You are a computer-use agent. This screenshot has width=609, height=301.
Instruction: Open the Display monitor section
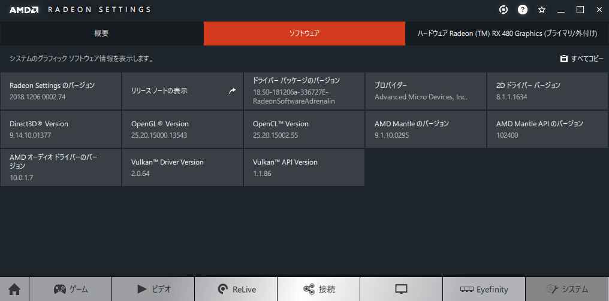point(401,289)
